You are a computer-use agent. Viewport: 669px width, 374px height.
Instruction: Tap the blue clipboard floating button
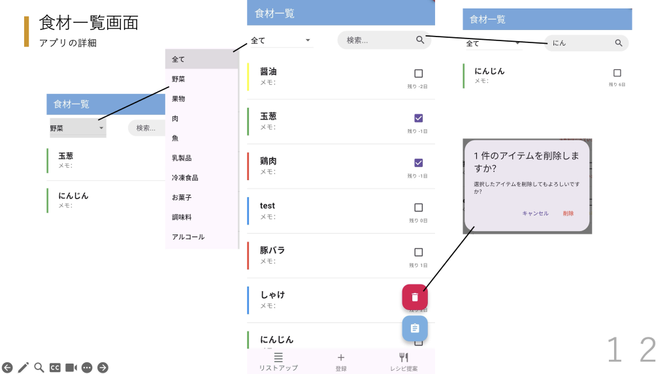pos(414,328)
